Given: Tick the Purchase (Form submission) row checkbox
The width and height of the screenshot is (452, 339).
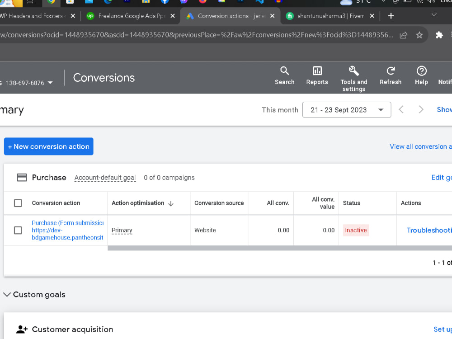Looking at the screenshot, I should pos(18,230).
